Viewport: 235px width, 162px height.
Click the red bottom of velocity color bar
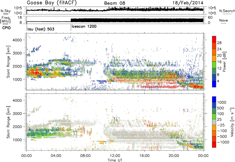click(214, 145)
